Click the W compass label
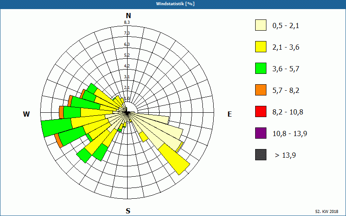Screen dimensions: 346x216 tap(26, 114)
